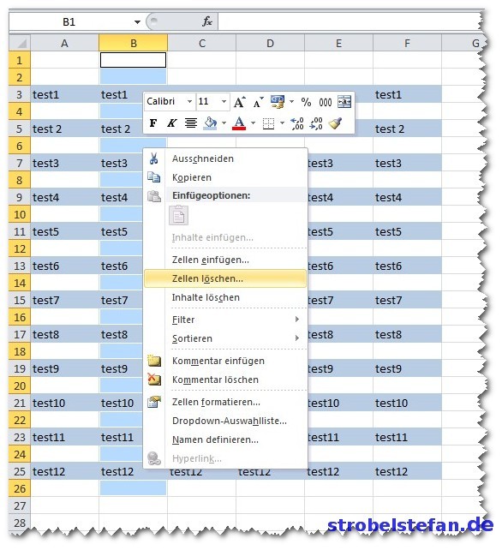Open Zellen formatieren... dialog entry
The width and height of the screenshot is (502, 550).
(x=225, y=402)
